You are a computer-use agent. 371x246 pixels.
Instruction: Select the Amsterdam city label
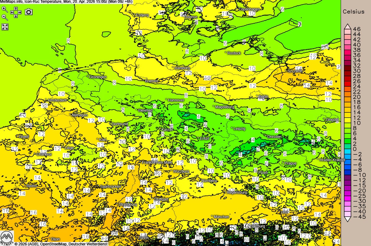57,100
